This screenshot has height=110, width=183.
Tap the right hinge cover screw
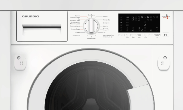pyautogui.click(x=165, y=58)
